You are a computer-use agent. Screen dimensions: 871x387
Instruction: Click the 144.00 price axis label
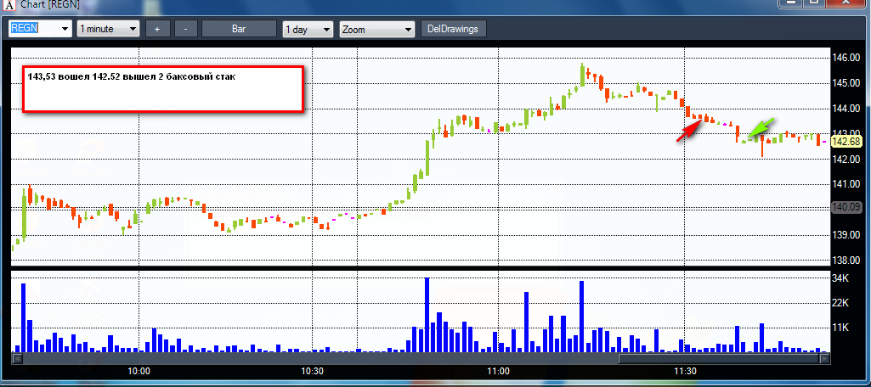pyautogui.click(x=846, y=108)
